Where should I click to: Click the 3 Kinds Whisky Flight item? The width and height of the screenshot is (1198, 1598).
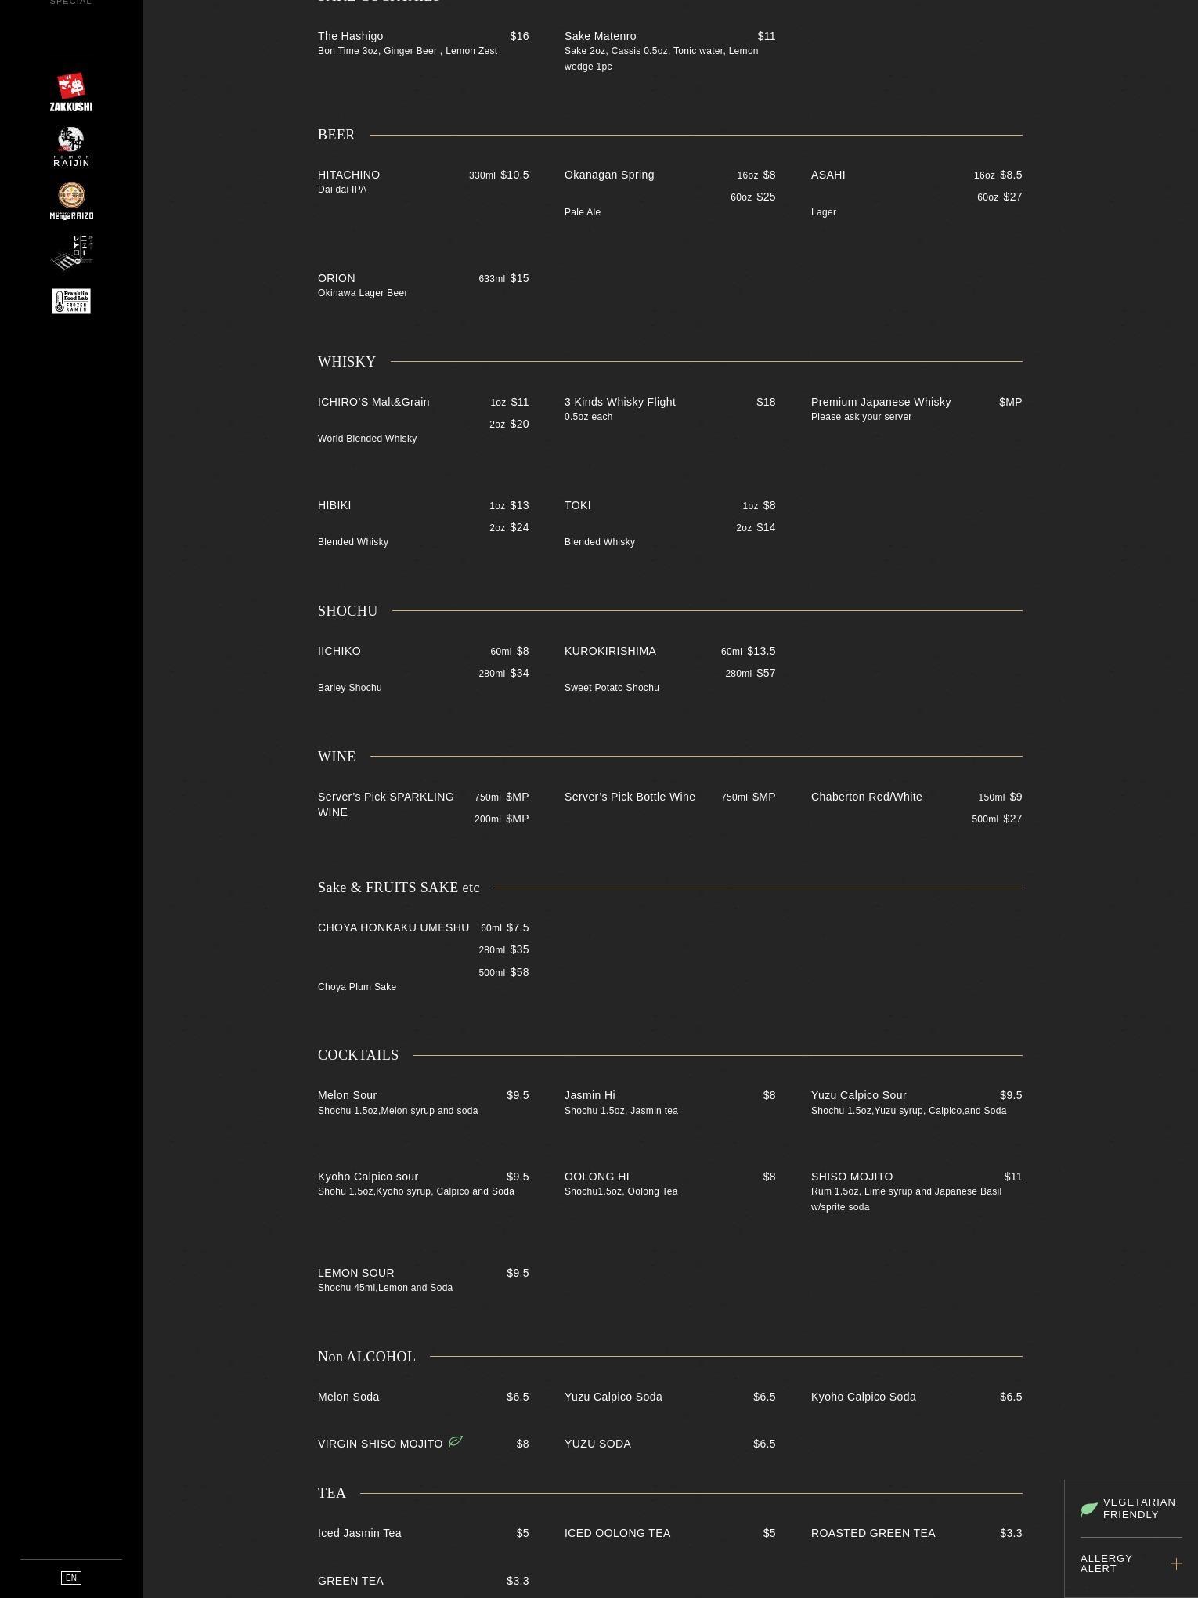(620, 402)
